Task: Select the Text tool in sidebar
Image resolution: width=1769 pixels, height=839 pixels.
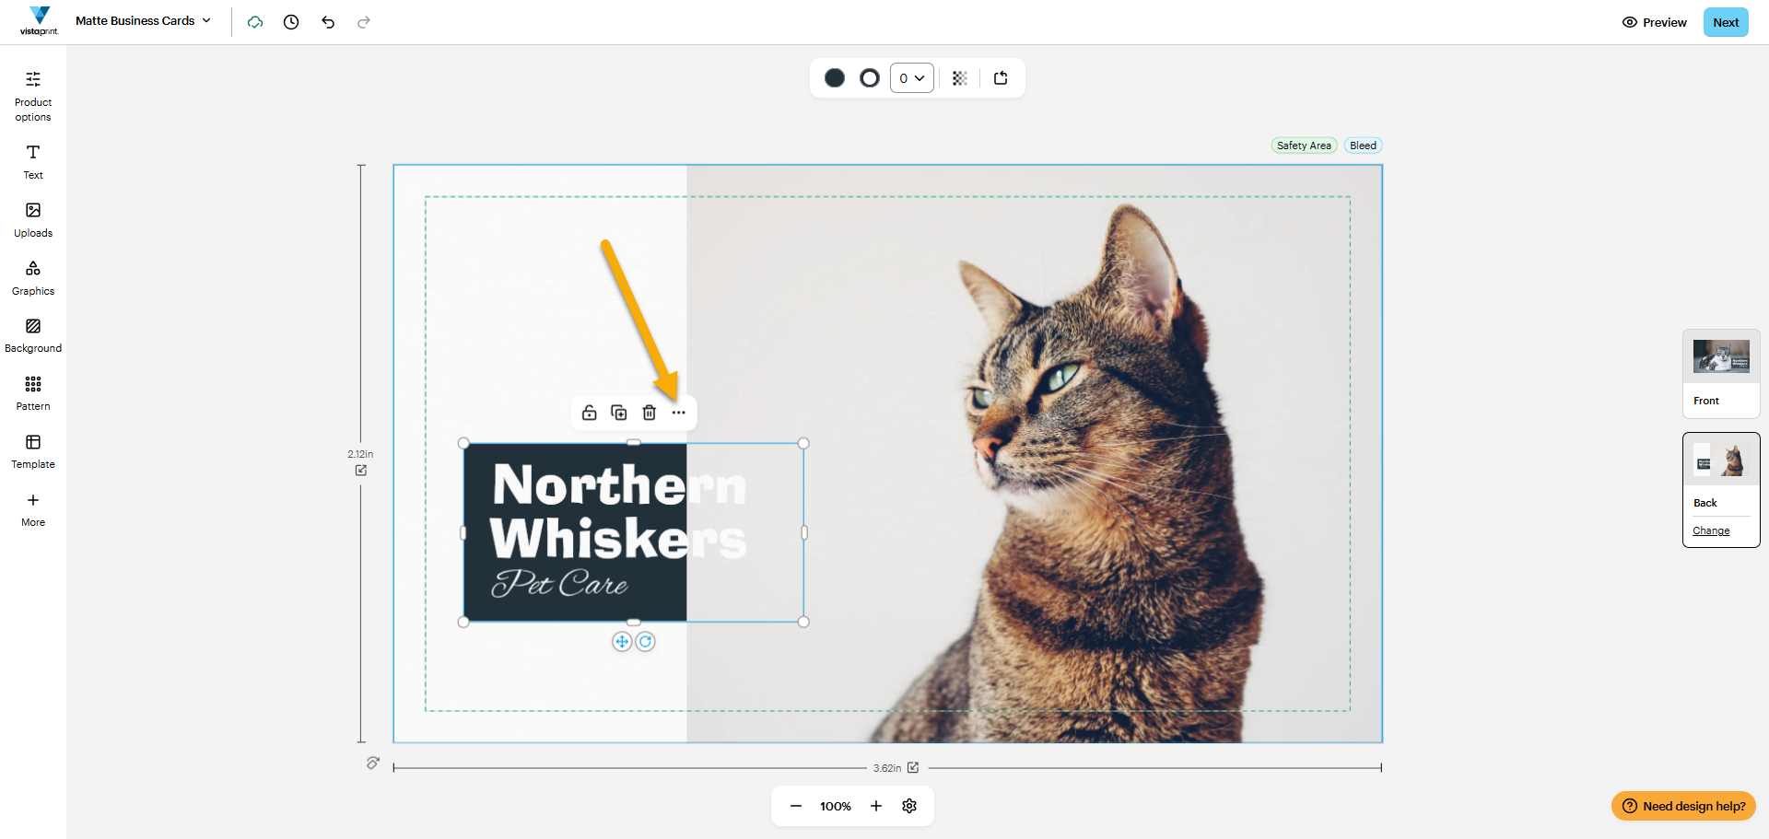Action: (x=33, y=162)
